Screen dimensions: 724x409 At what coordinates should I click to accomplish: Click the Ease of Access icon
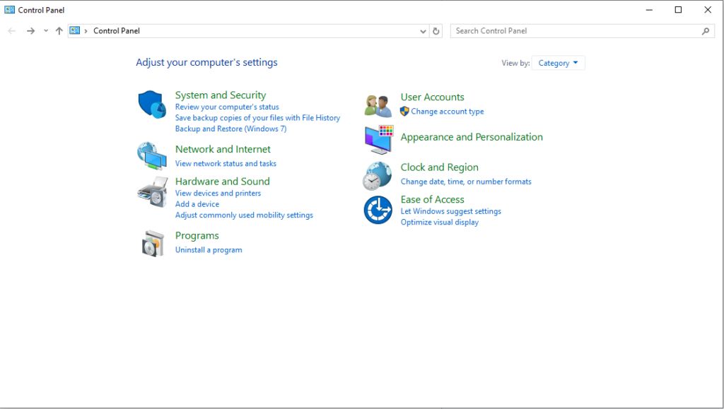click(x=378, y=210)
